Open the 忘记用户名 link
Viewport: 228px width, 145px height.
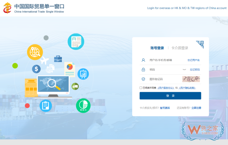[193, 60]
